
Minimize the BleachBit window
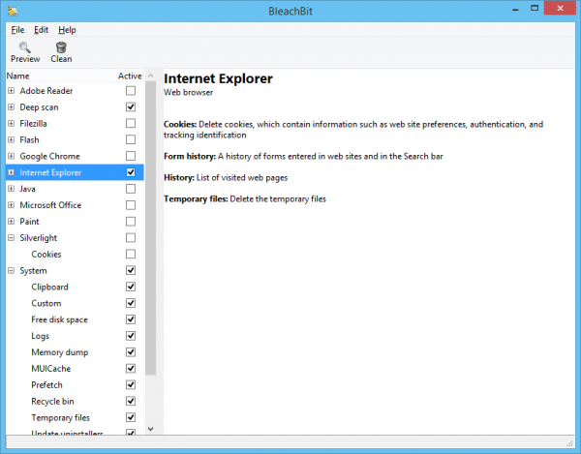pos(515,10)
